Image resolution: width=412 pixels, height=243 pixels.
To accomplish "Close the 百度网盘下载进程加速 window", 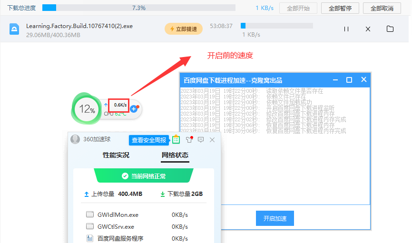I will click(363, 79).
